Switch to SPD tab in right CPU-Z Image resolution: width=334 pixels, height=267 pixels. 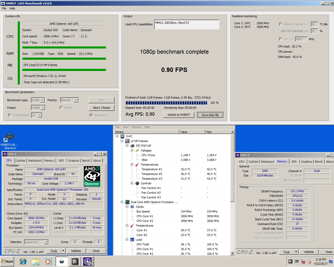[x=294, y=162]
